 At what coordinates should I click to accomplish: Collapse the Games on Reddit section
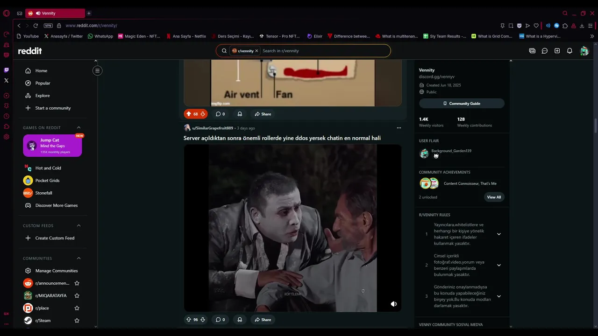point(78,127)
